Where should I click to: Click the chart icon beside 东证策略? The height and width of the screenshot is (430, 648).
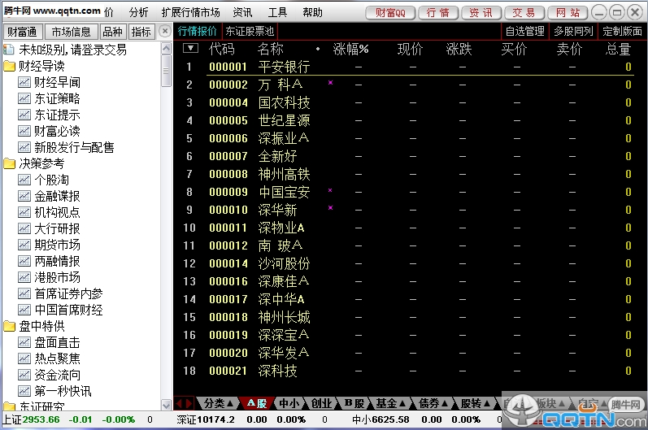coord(24,98)
